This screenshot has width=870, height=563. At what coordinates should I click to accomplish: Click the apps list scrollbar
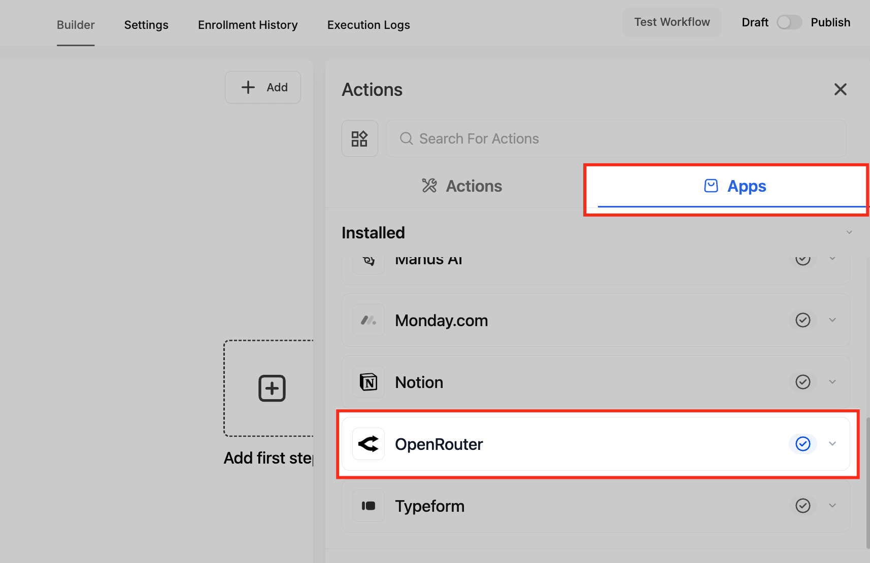click(868, 483)
